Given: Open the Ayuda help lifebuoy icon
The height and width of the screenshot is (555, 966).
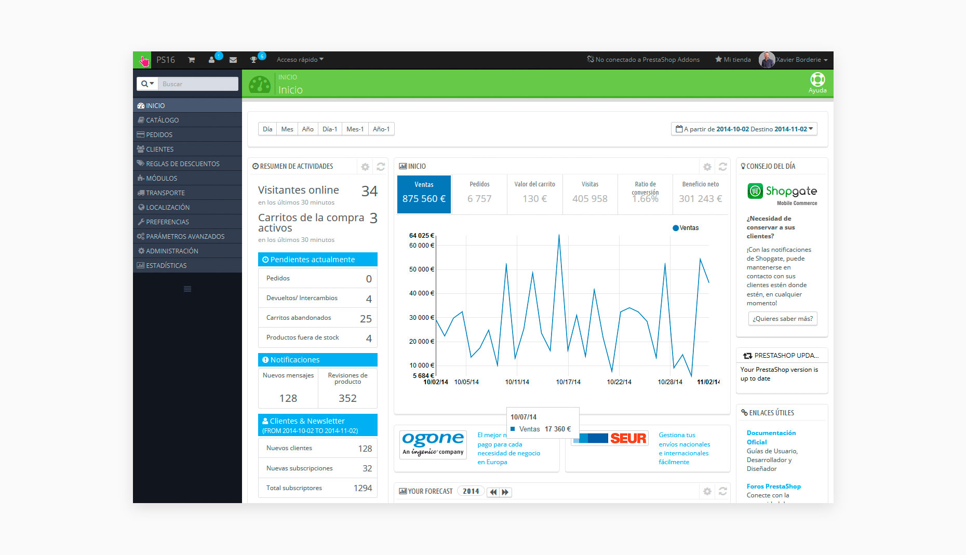Looking at the screenshot, I should coord(817,83).
